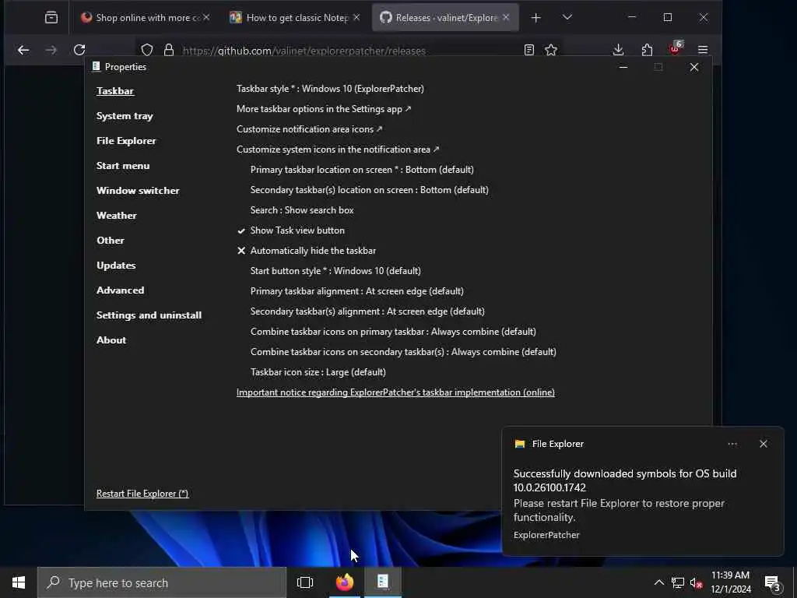Close the classic Notepad tab
Screen dimensions: 797x598
(356, 18)
